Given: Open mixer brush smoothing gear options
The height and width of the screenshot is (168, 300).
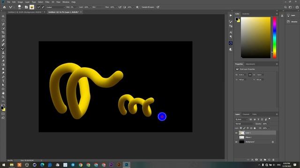Looking at the screenshot, I should (137, 7).
